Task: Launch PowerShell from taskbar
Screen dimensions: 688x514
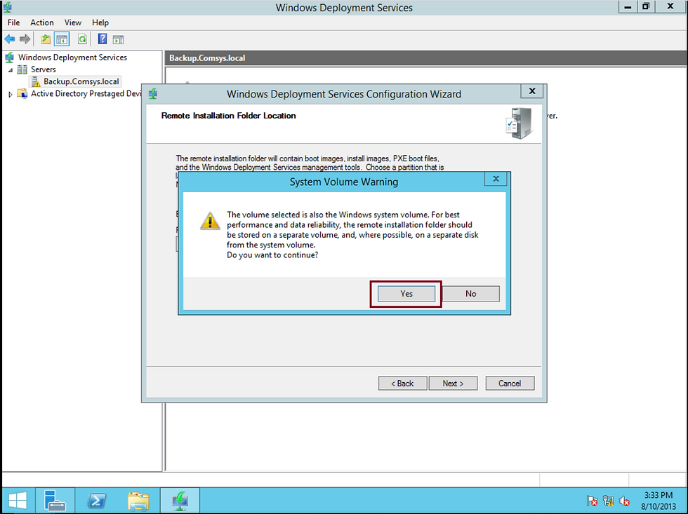Action: 97,501
